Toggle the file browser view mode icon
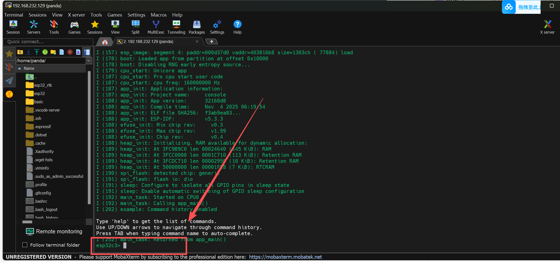560x263 pixels. click(87, 52)
